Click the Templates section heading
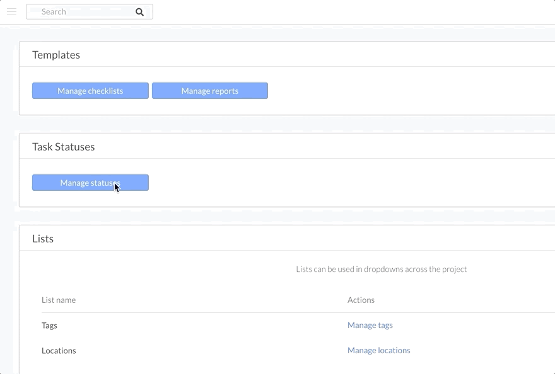555x374 pixels. [56, 55]
